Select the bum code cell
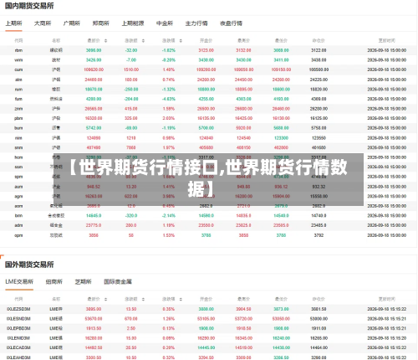This screenshot has height=360, width=418. pos(18,128)
